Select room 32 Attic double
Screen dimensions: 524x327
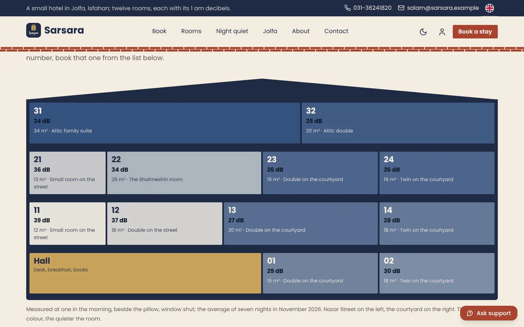tap(398, 123)
